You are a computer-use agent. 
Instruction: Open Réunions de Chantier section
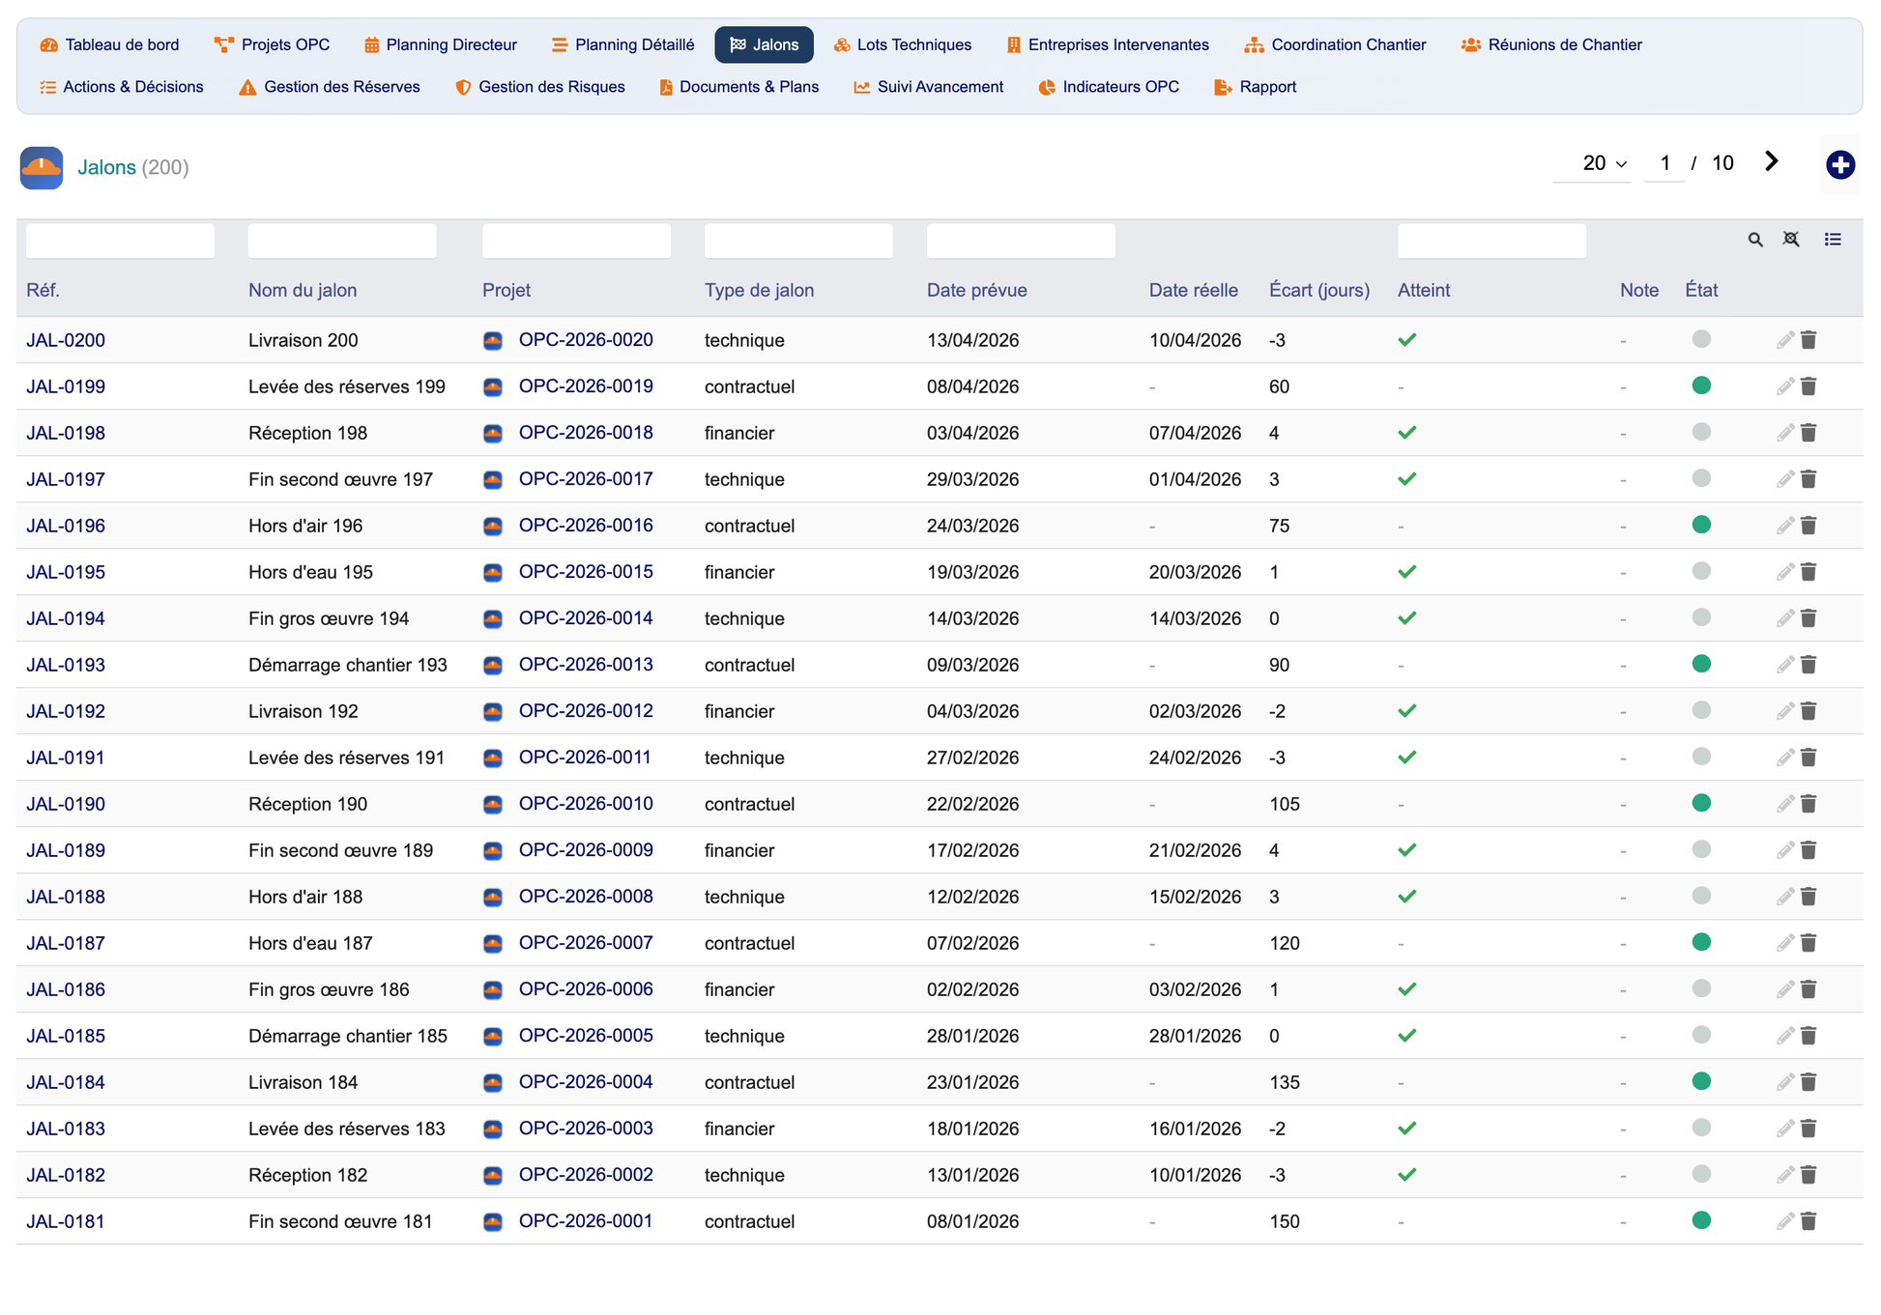click(x=1552, y=44)
